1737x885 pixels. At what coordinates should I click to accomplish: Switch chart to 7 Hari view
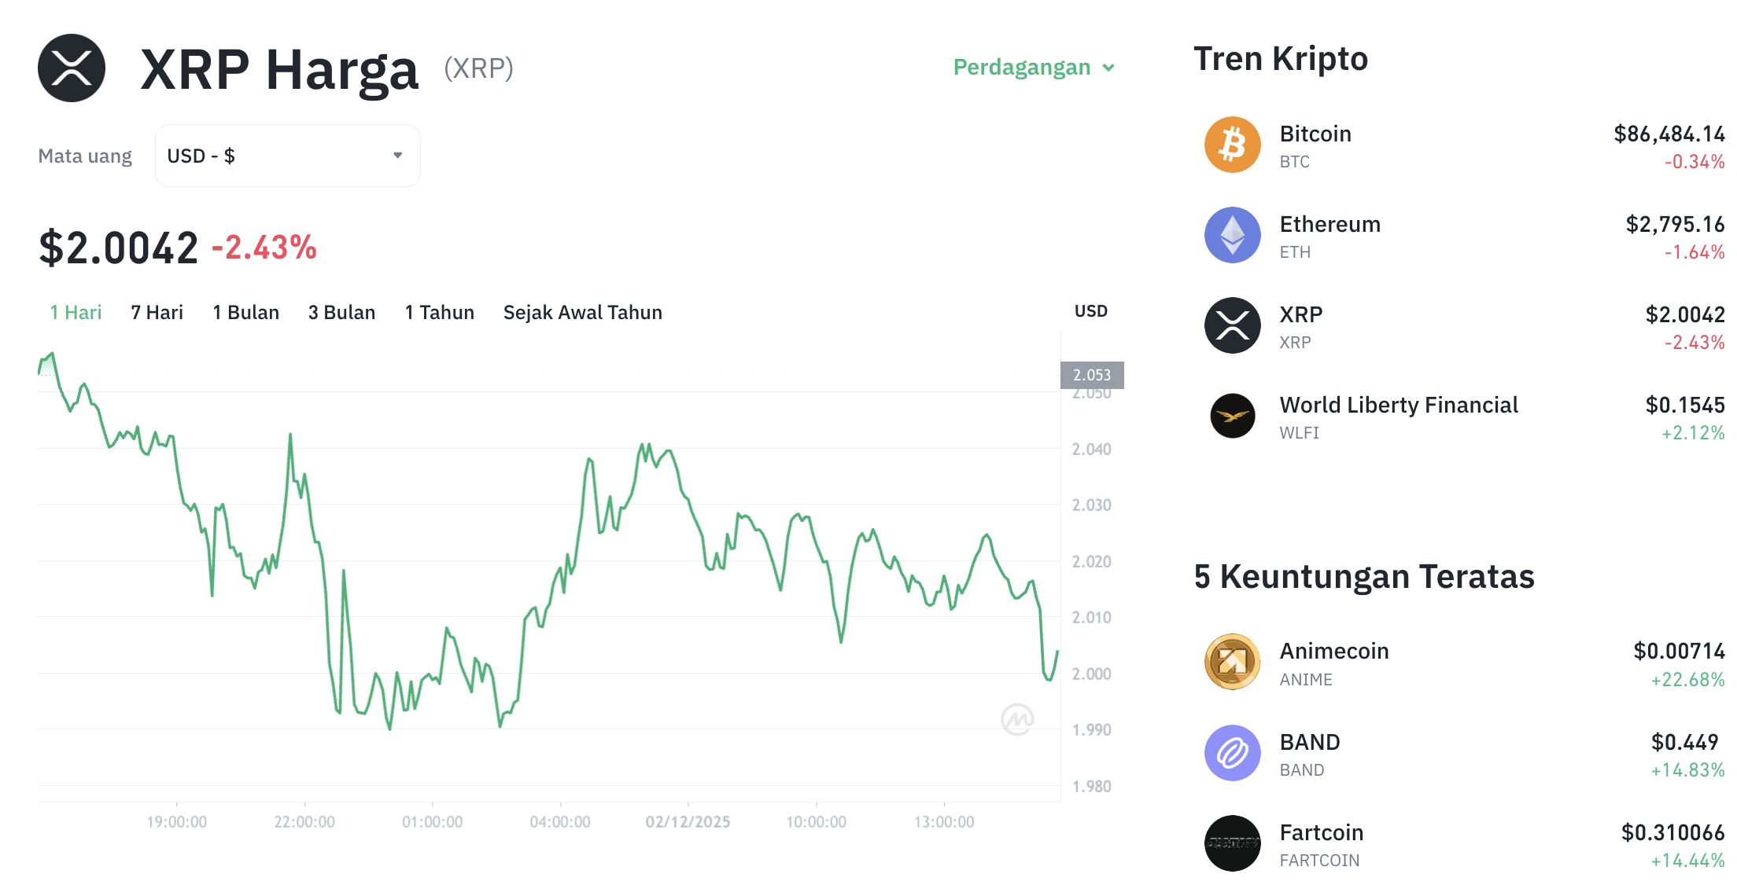click(x=157, y=312)
